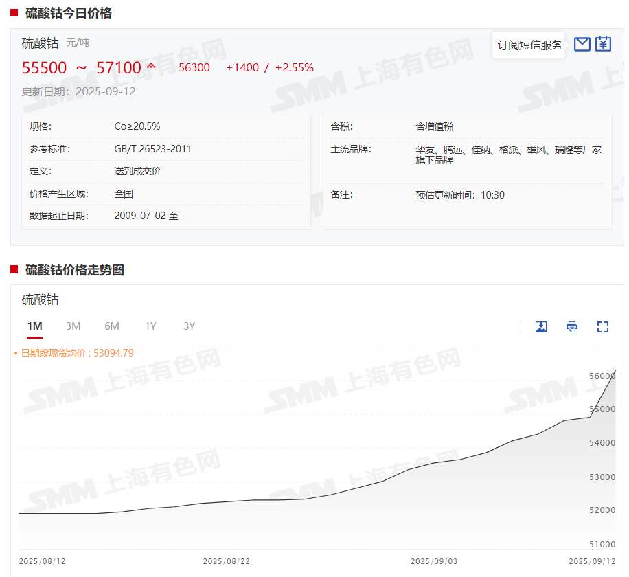Click the 2025/08/22 x-axis date label
Screen dimensions: 629x577
227,561
